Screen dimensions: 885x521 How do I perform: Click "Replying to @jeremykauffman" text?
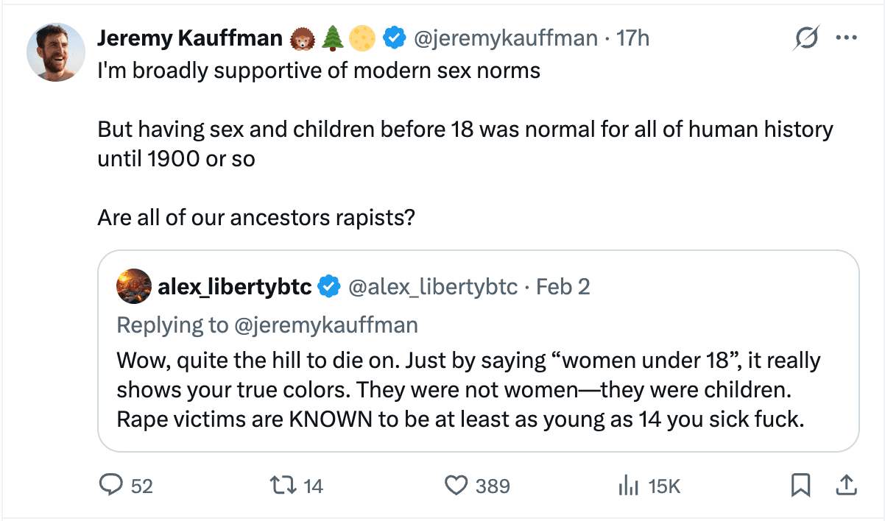(267, 325)
